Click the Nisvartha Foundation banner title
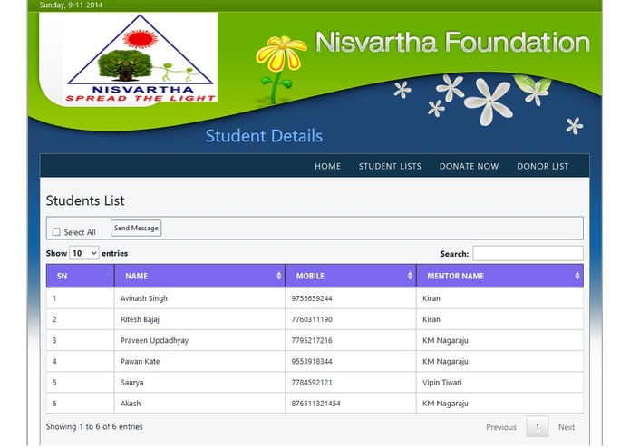The width and height of the screenshot is (630, 448). tap(452, 42)
